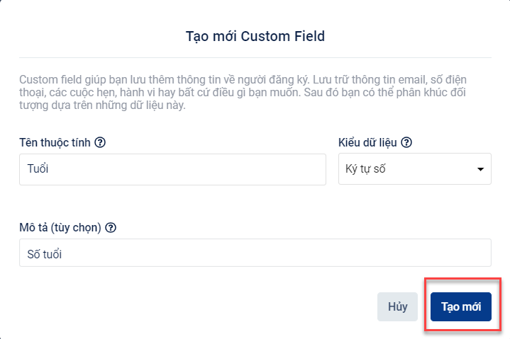Click the help icon beside Tên thuộc tính
The image size is (510, 339).
[x=100, y=142]
